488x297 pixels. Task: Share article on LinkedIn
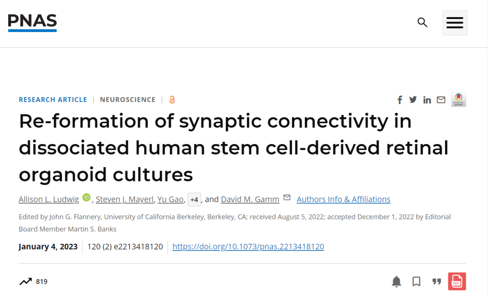coord(427,100)
